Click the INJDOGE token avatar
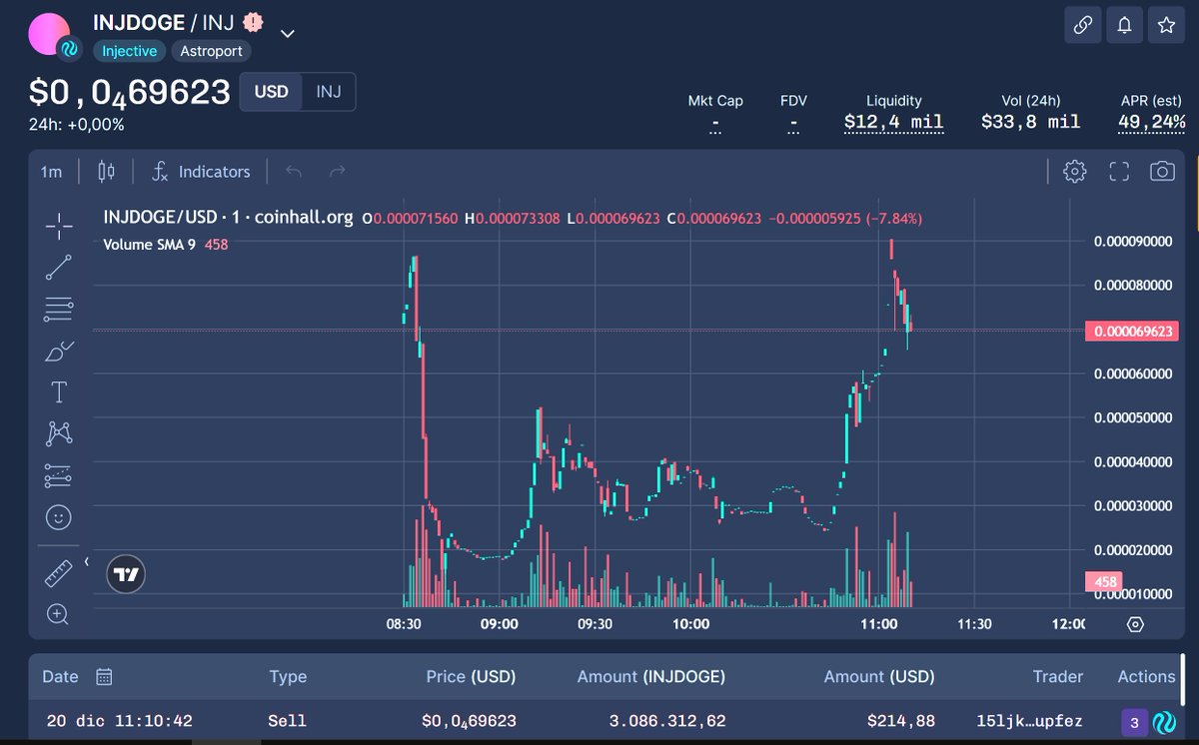 coord(51,34)
